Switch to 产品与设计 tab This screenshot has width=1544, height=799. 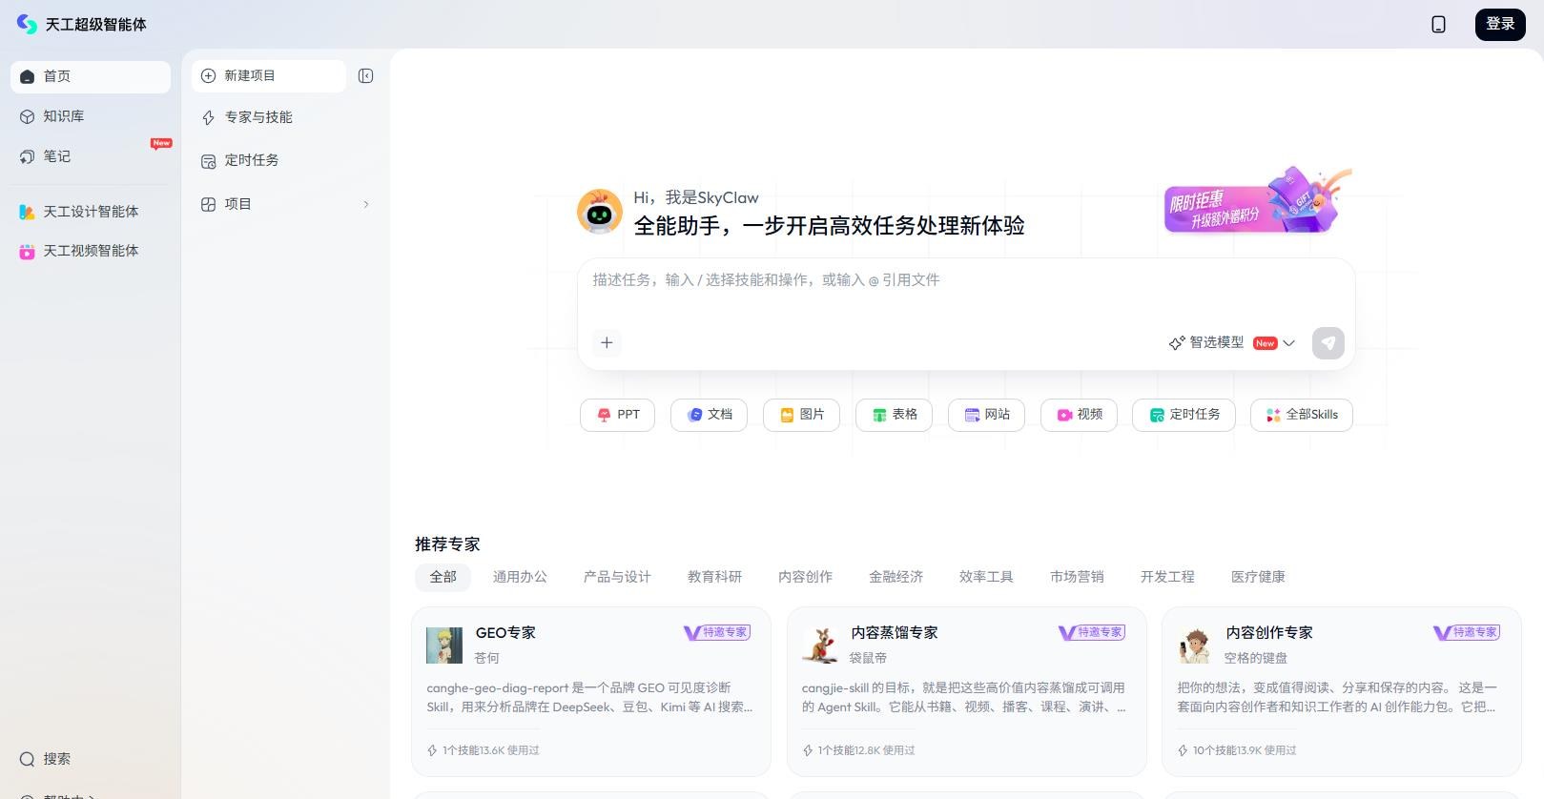point(617,577)
